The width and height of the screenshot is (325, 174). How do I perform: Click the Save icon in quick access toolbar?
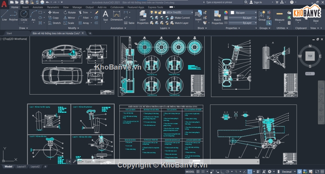tap(22, 2)
